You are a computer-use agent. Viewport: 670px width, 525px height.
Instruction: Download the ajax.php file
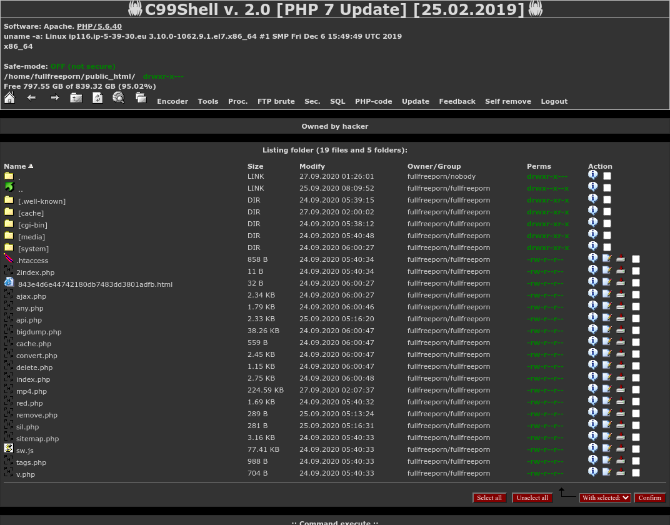(621, 294)
